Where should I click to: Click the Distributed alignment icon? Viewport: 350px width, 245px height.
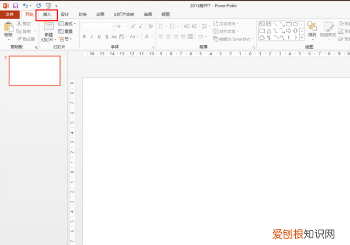click(x=190, y=36)
